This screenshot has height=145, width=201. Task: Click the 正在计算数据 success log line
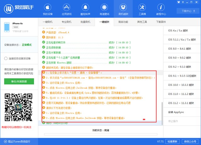[x=86, y=53]
